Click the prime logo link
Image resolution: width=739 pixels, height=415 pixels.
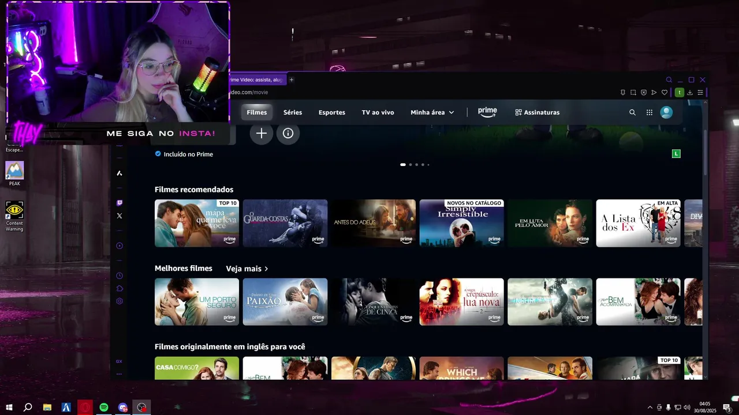(487, 112)
